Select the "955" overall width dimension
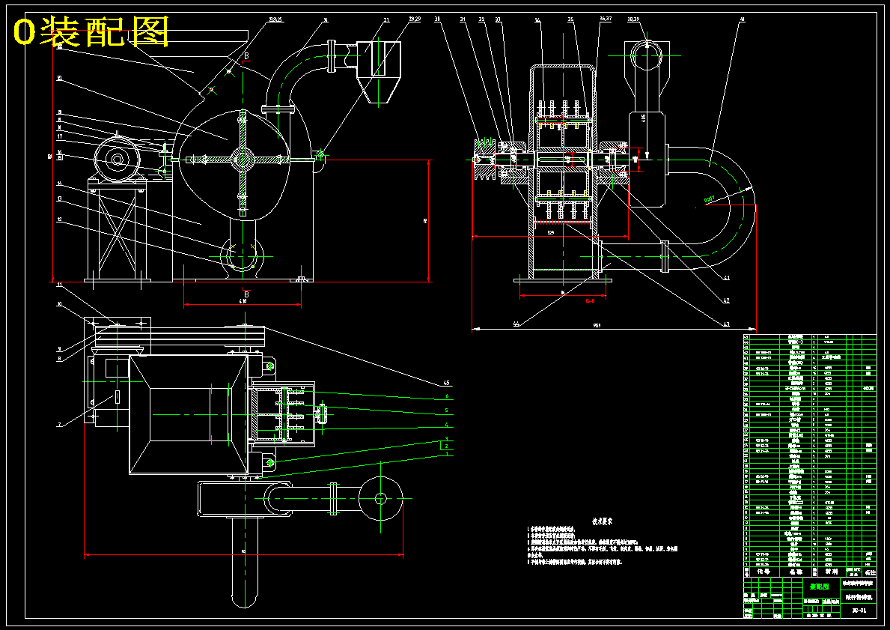This screenshot has width=890, height=630. (x=597, y=326)
